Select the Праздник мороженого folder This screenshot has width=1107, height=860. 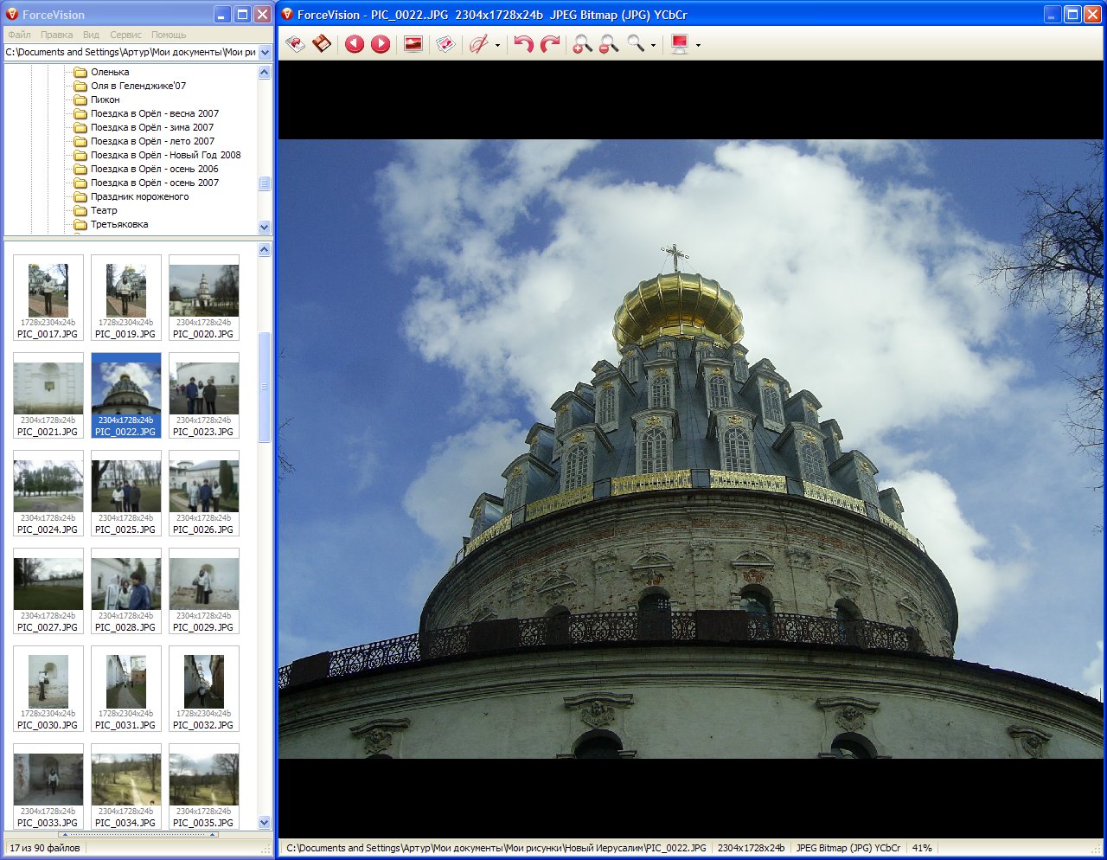pyautogui.click(x=139, y=196)
